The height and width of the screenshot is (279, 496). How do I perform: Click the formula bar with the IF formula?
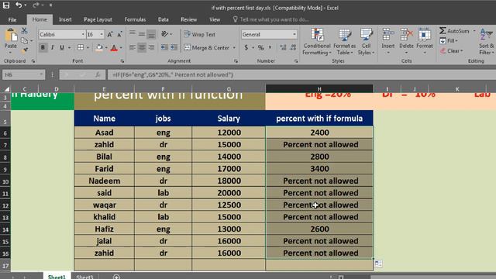[x=301, y=74]
